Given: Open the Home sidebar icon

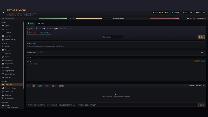Looking at the screenshot, I should [3, 25].
